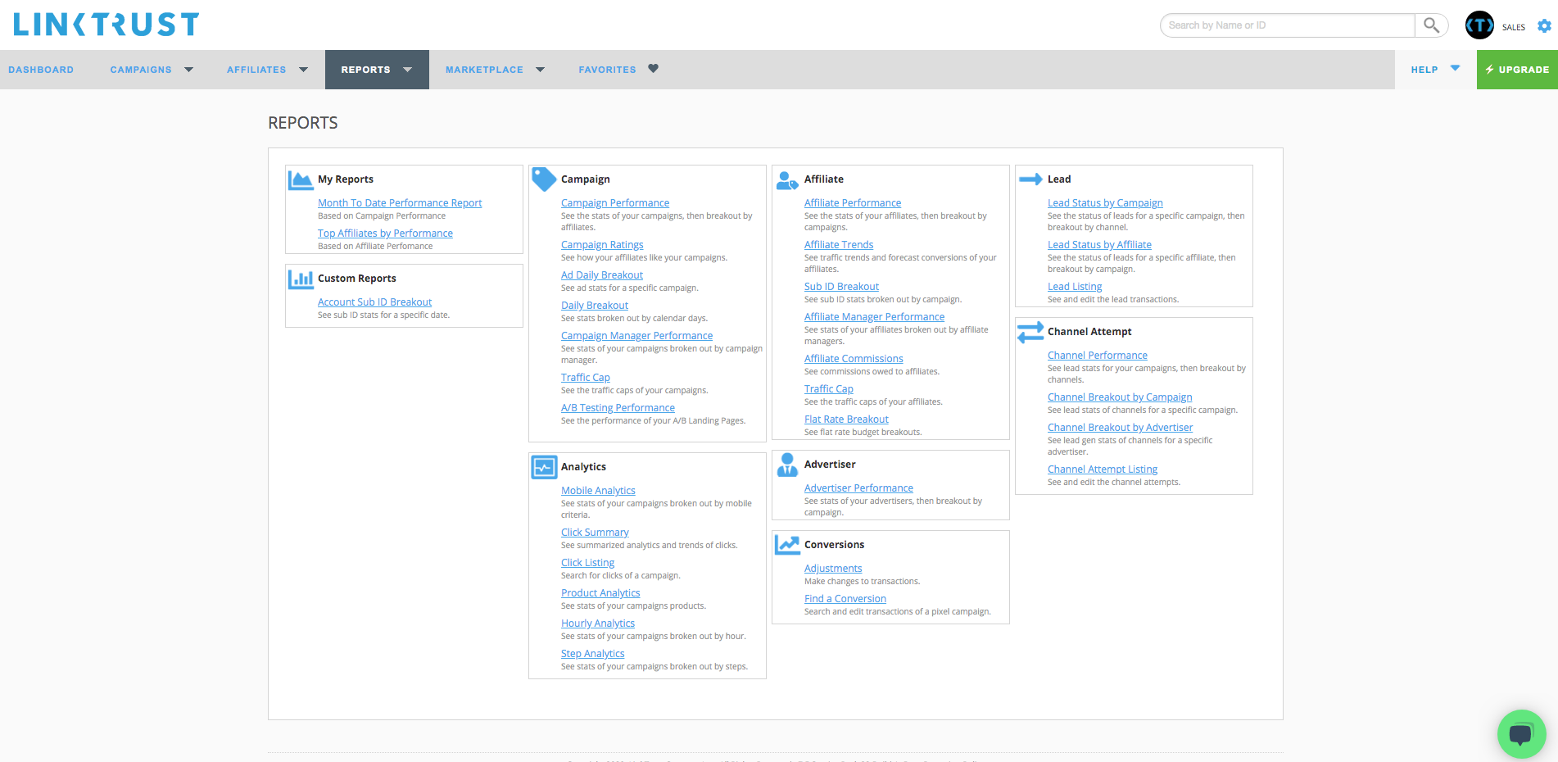The image size is (1558, 762).
Task: Open the Campaign Ratings report
Action: click(x=602, y=245)
